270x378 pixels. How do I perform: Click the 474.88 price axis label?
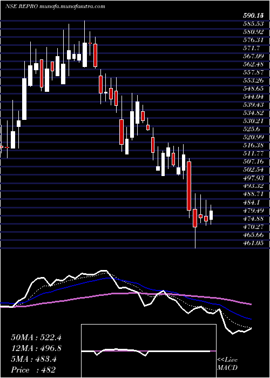click(x=253, y=218)
